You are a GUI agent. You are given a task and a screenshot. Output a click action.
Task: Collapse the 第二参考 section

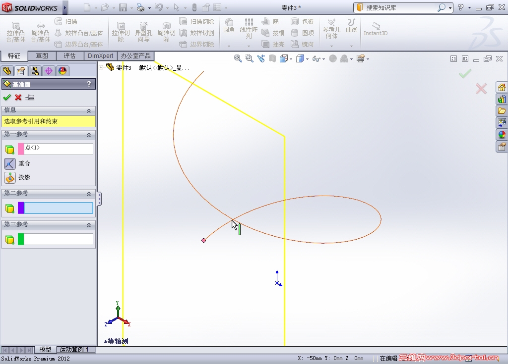click(89, 194)
